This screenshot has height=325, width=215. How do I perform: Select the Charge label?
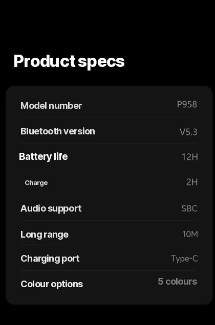(x=36, y=183)
